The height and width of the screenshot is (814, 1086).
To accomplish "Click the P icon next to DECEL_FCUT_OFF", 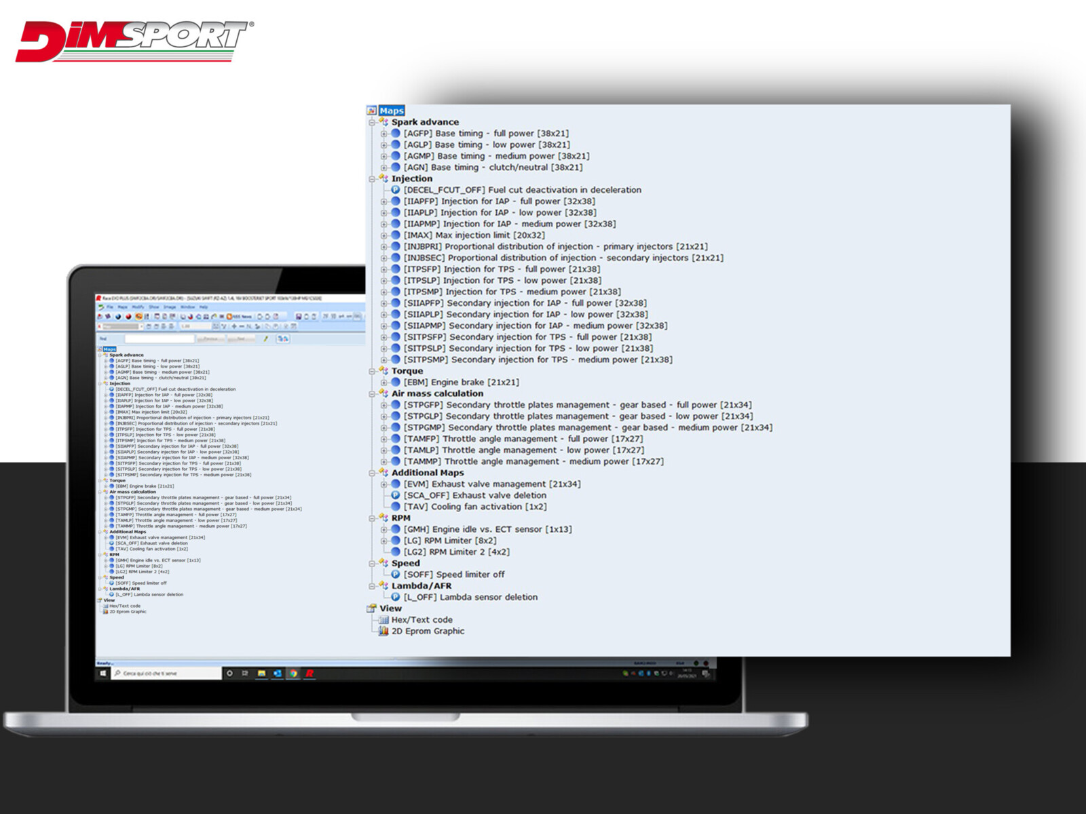I will [396, 190].
